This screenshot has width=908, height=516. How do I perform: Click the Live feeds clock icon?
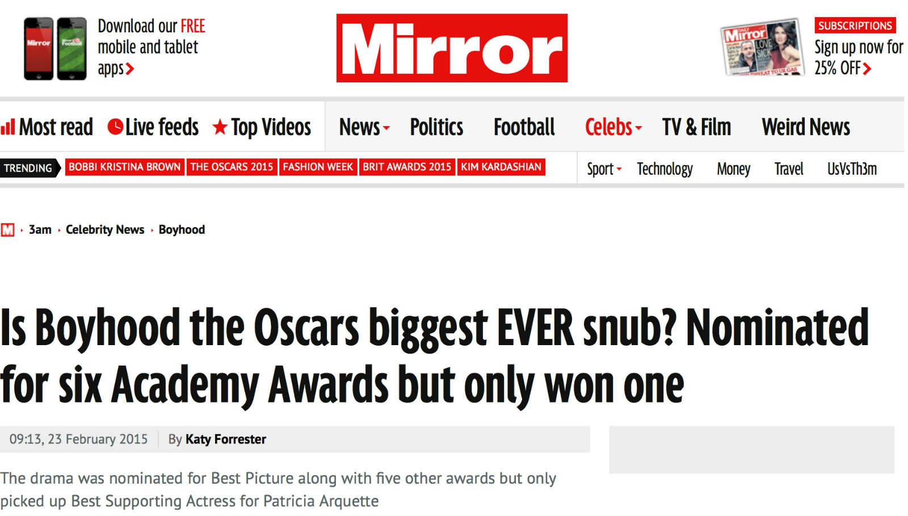tap(115, 127)
